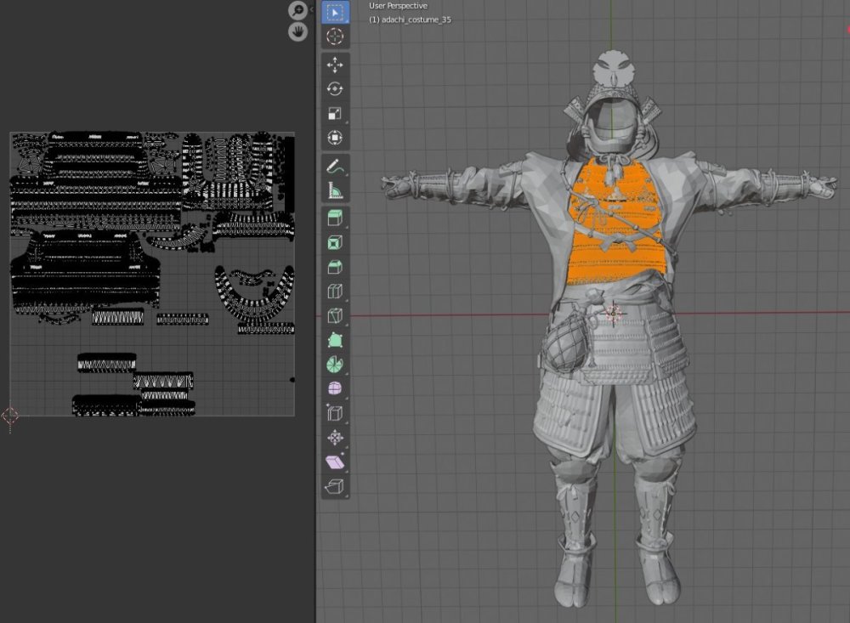
Task: Select the Spin tool
Action: (x=335, y=389)
